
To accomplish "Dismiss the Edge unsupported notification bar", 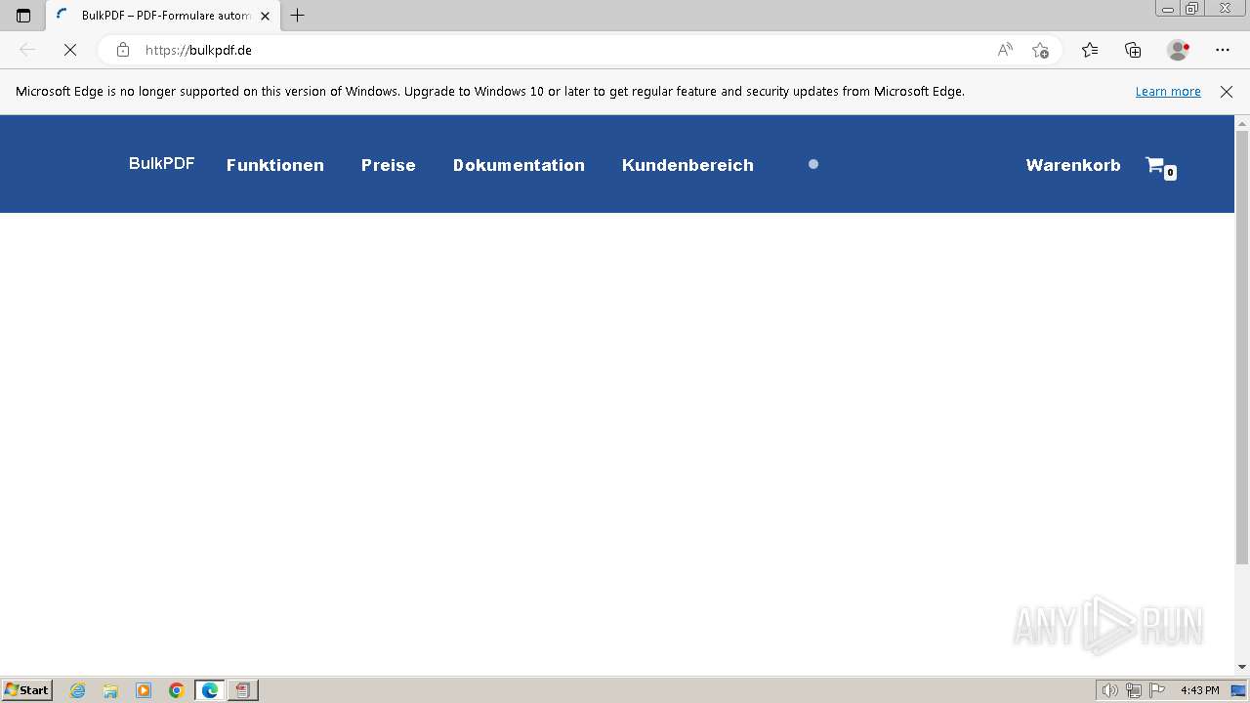I will tap(1227, 92).
